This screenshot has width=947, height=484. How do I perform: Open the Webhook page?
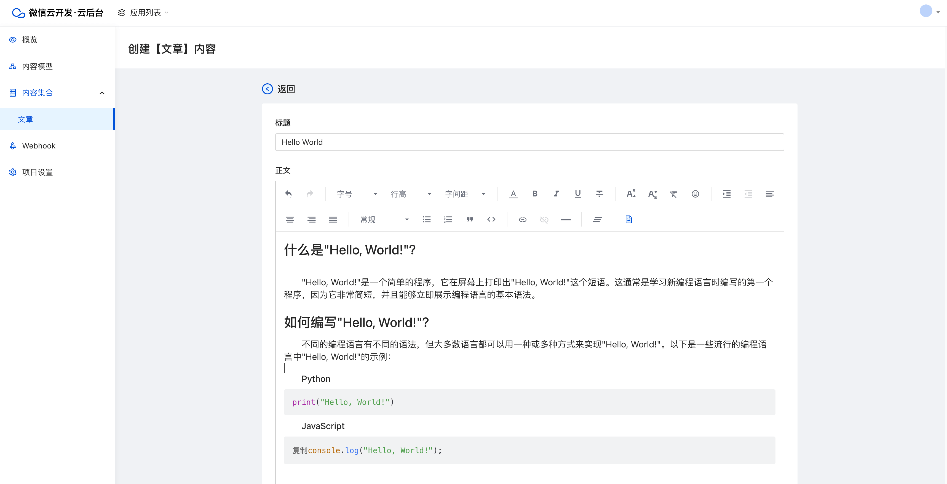pyautogui.click(x=57, y=146)
